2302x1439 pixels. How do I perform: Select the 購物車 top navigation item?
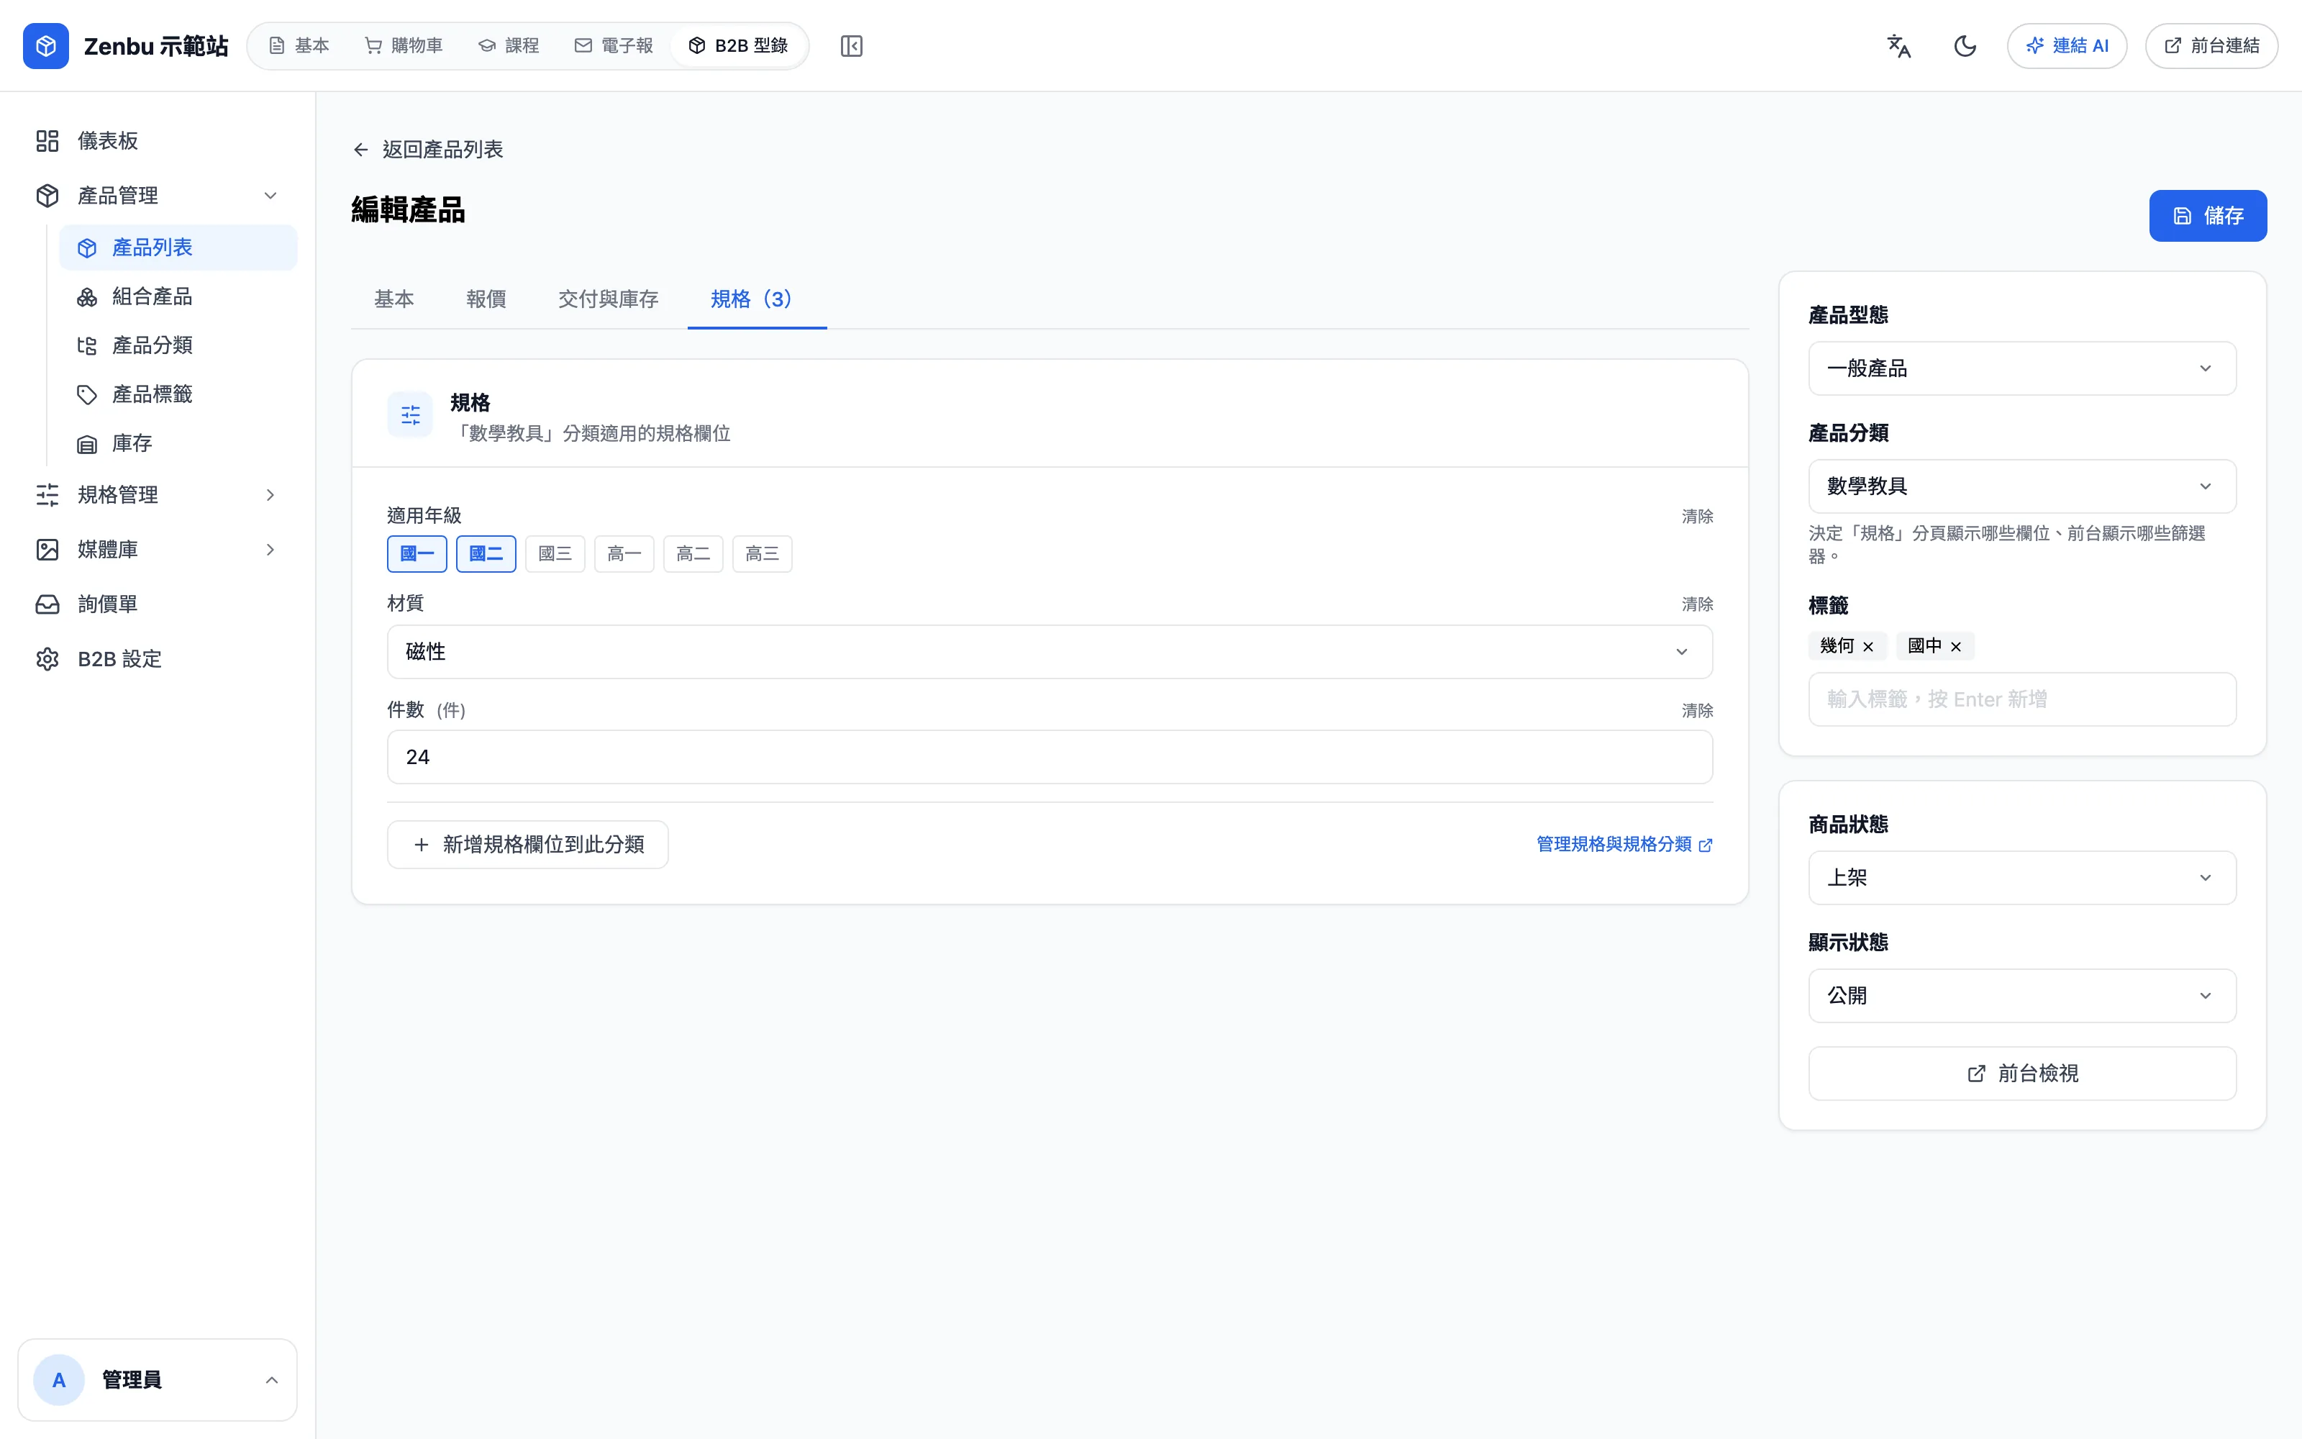(404, 45)
